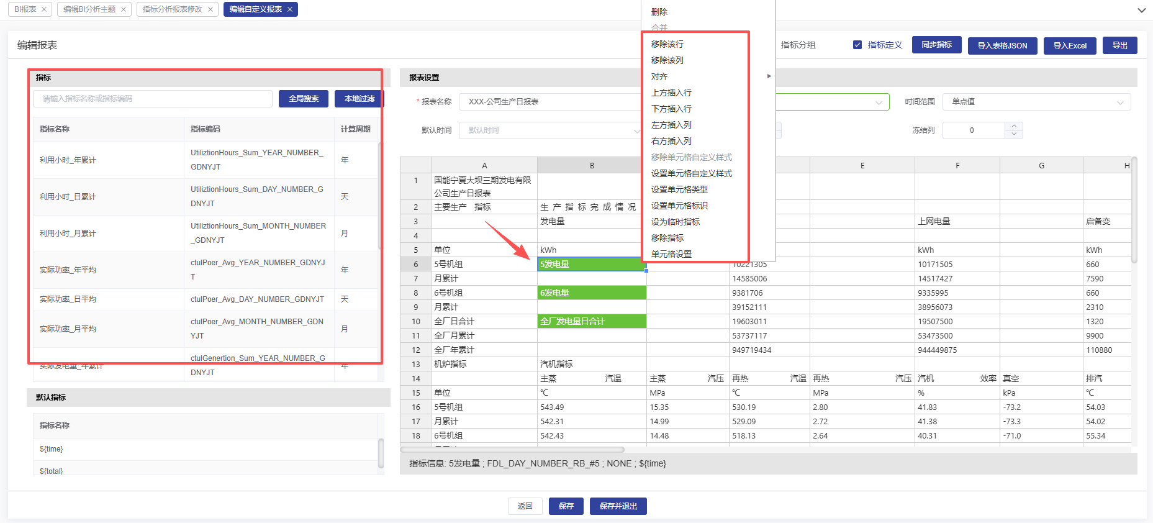1153x523 pixels.
Task: Open the 默认时间 dropdown
Action: (551, 130)
